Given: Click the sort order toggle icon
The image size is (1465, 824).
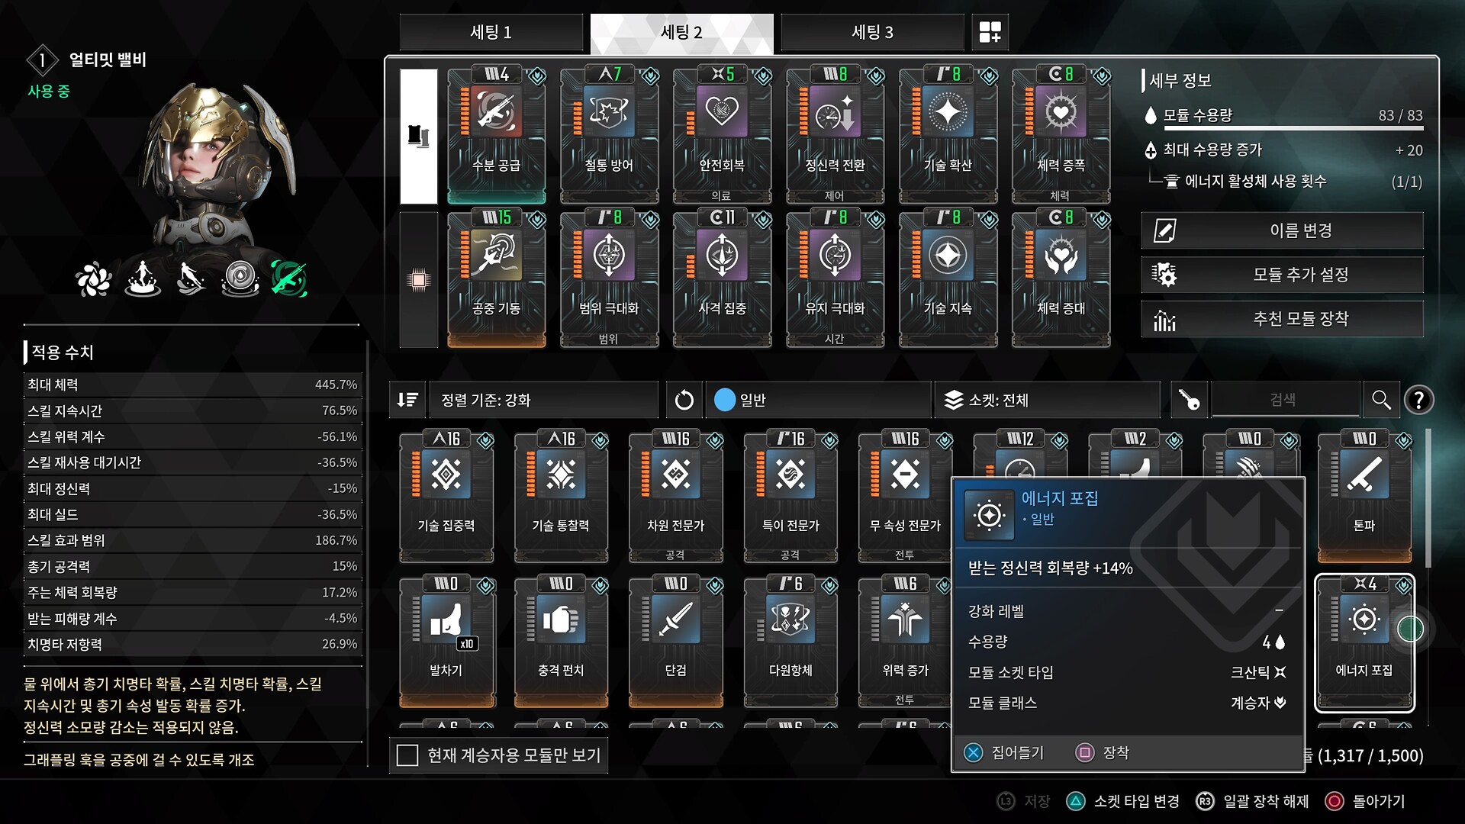Looking at the screenshot, I should pyautogui.click(x=407, y=400).
